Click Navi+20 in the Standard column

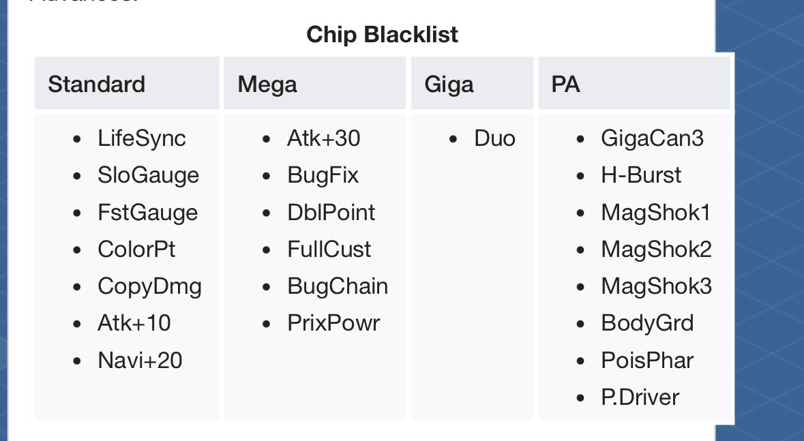(x=140, y=360)
